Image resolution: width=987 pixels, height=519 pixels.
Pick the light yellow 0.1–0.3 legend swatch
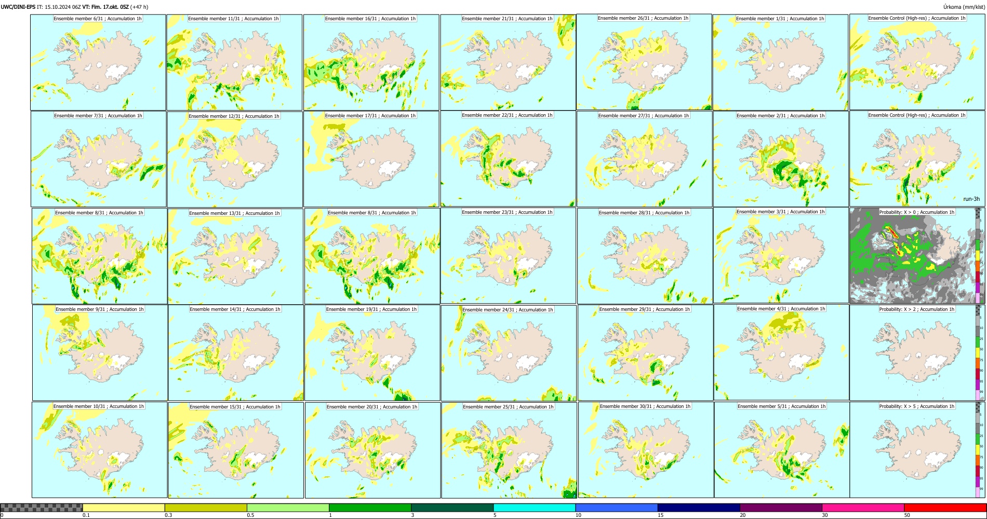[x=124, y=508]
